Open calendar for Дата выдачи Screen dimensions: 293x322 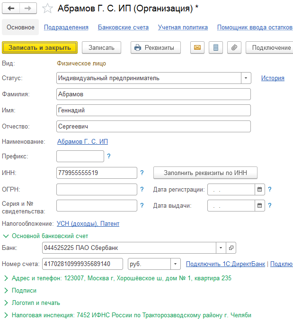pos(260,205)
